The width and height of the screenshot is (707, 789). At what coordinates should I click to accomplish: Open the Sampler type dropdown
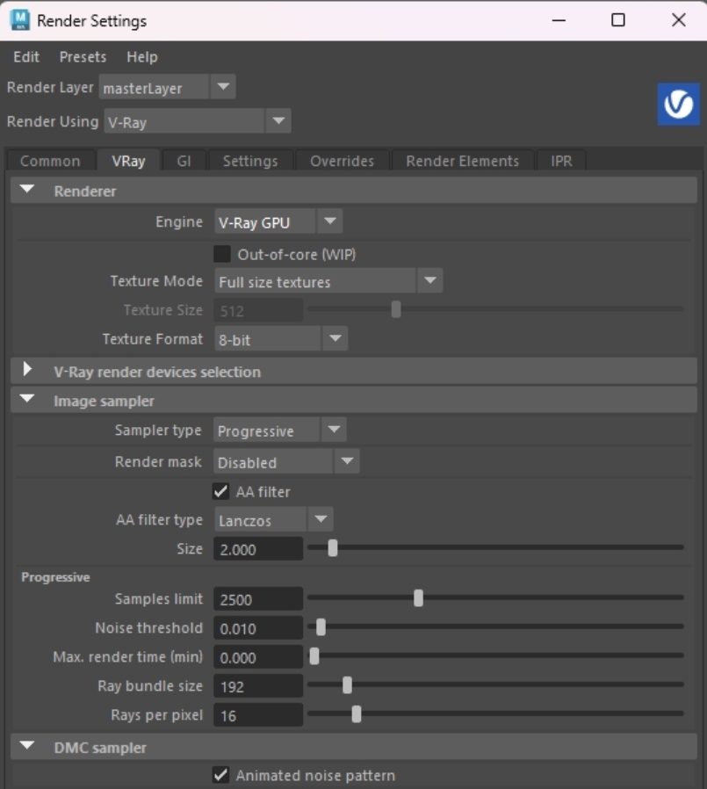333,430
